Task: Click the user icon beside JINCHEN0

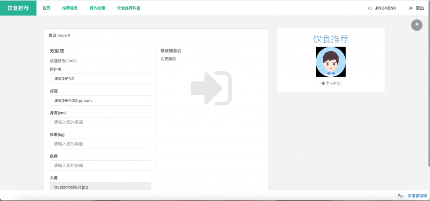Action: coord(370,8)
